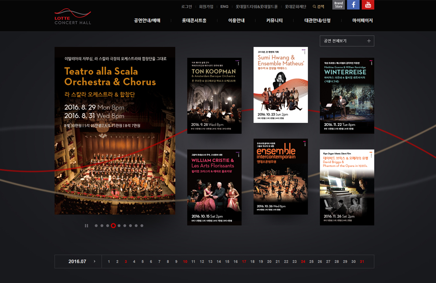This screenshot has height=283, width=436.
Task: Click the 회원가입 link
Action: tap(206, 7)
